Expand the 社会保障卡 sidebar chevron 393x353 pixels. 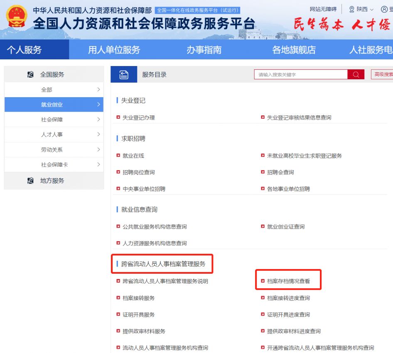[98, 164]
